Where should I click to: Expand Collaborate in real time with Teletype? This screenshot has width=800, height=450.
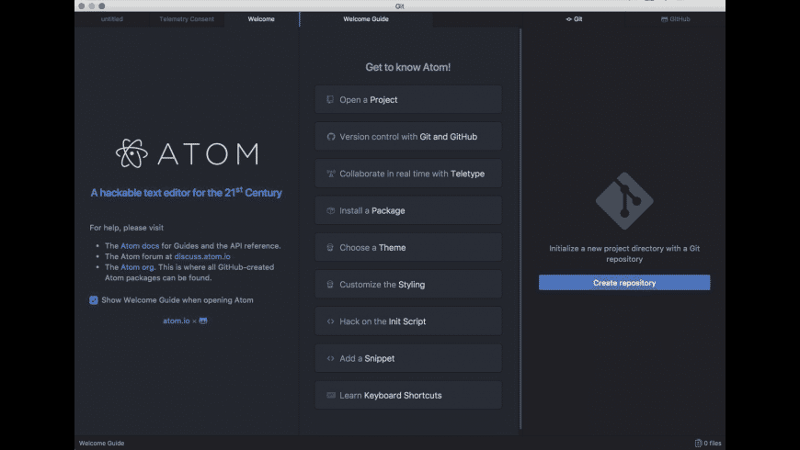tap(408, 174)
